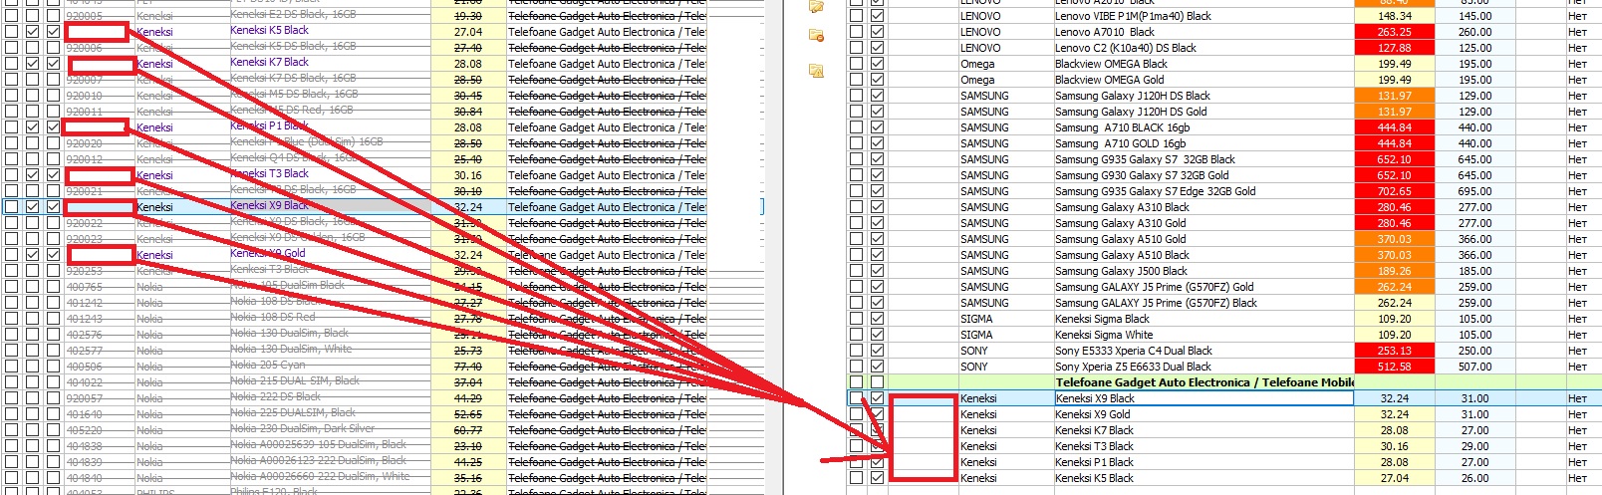
Task: Select Samsung Galaxy A510 Black product name
Action: click(1122, 255)
